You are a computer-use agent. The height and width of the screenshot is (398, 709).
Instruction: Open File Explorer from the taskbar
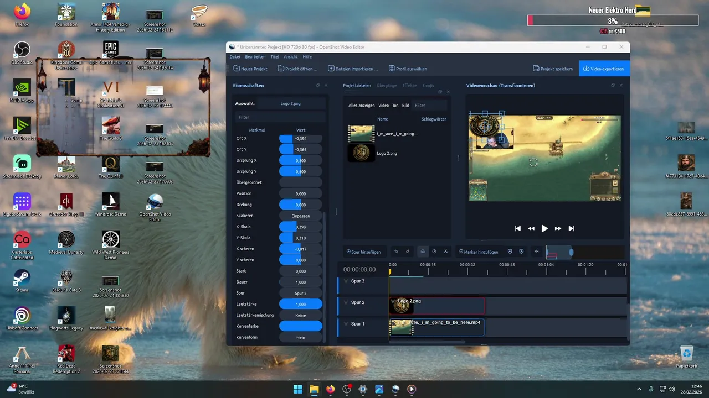314,389
